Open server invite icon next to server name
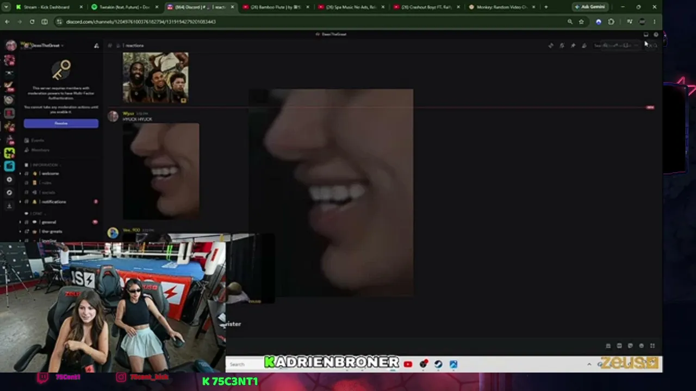Viewport: 696px width, 391px height. click(96, 46)
